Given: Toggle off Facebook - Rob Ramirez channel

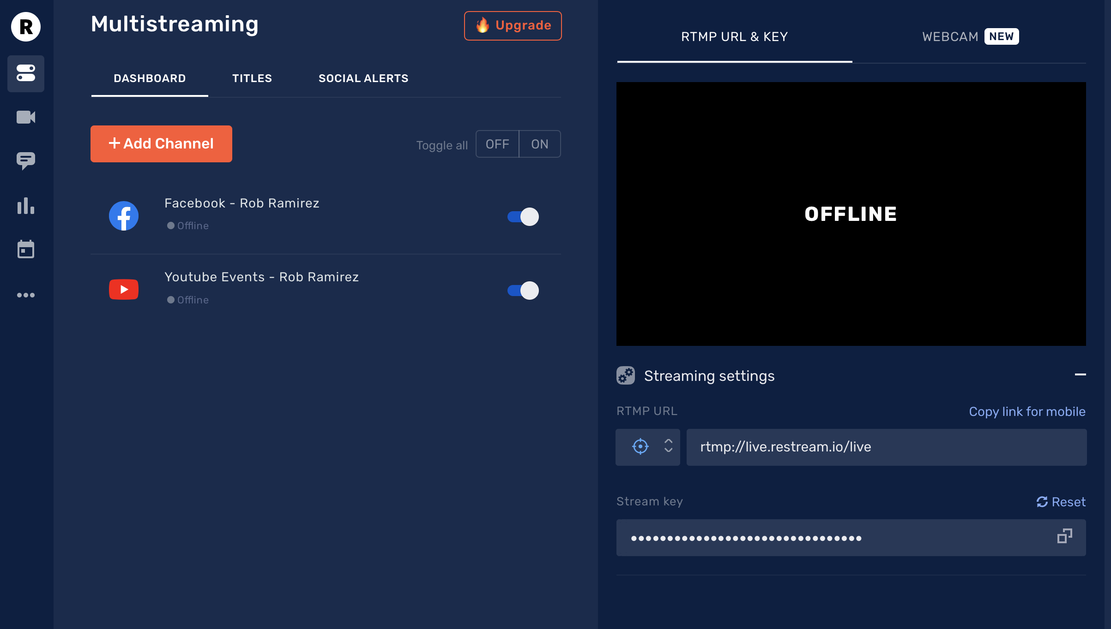Looking at the screenshot, I should (523, 217).
